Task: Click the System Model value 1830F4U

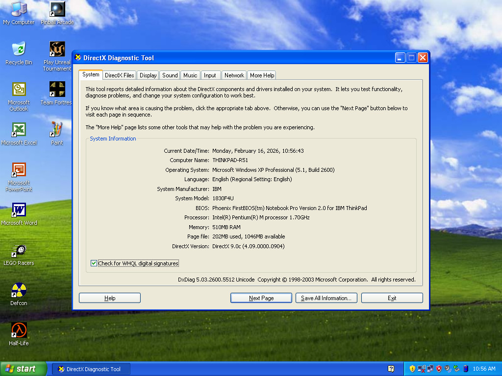Action: (x=223, y=198)
